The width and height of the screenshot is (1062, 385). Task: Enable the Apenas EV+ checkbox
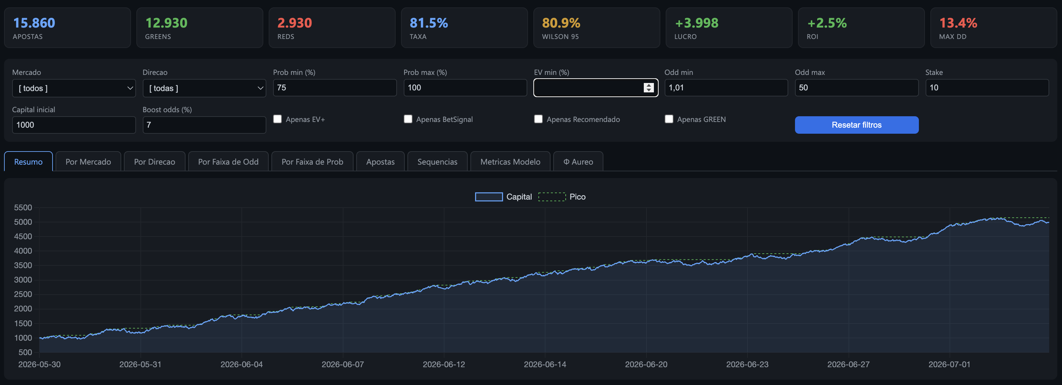point(277,119)
